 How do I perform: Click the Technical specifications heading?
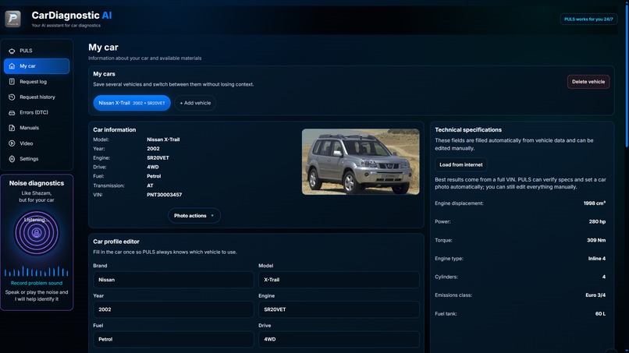468,130
